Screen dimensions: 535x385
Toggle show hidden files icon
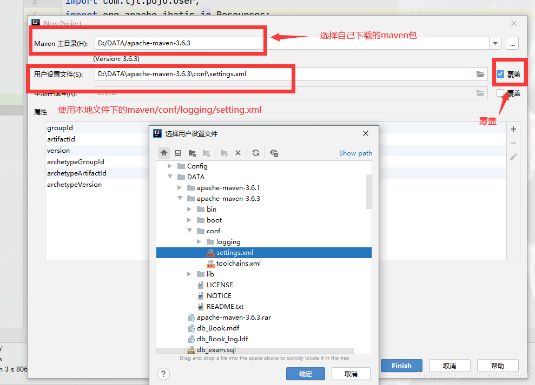click(274, 153)
